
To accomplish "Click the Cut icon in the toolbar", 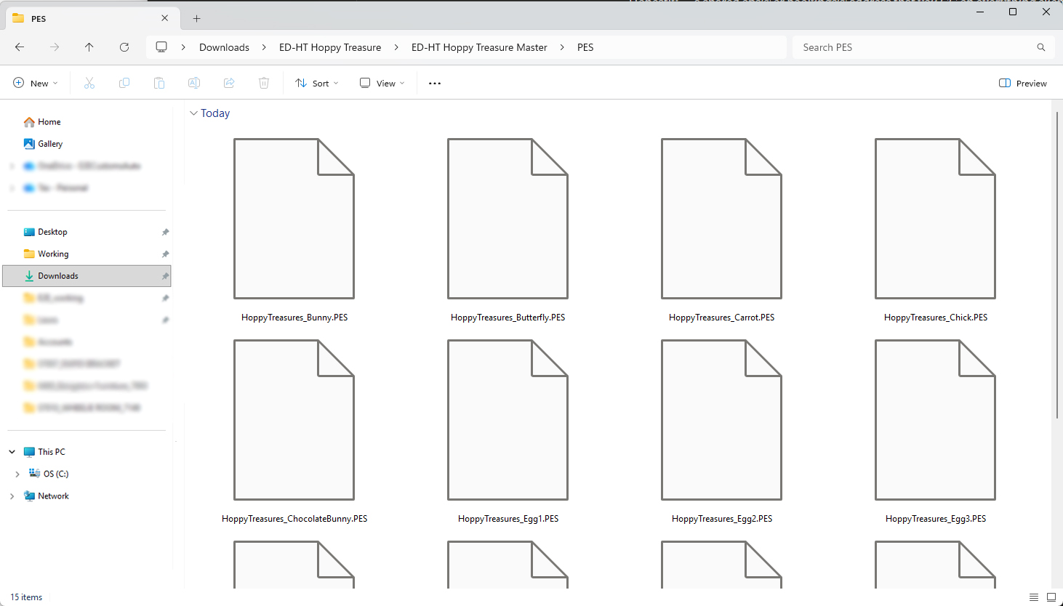I will click(89, 83).
